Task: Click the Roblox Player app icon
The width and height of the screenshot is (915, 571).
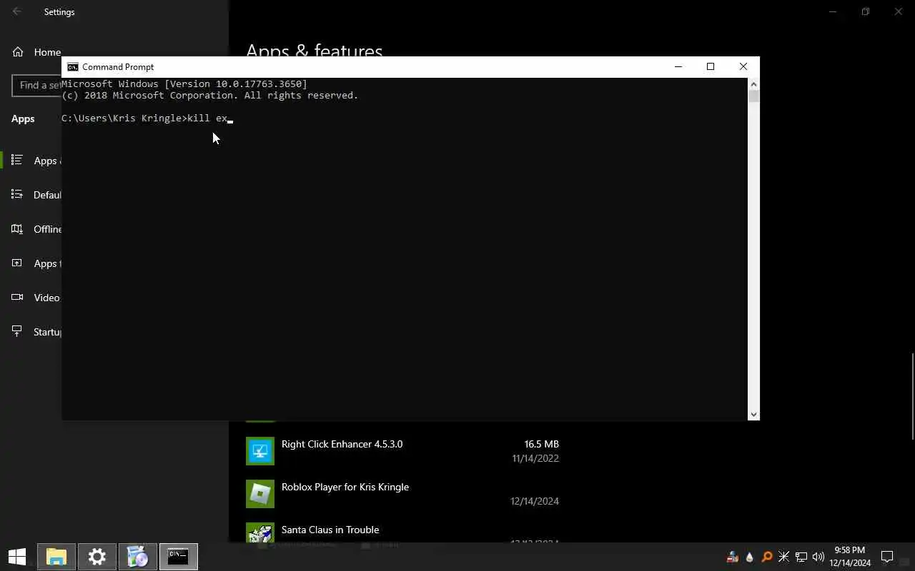Action: tap(260, 494)
